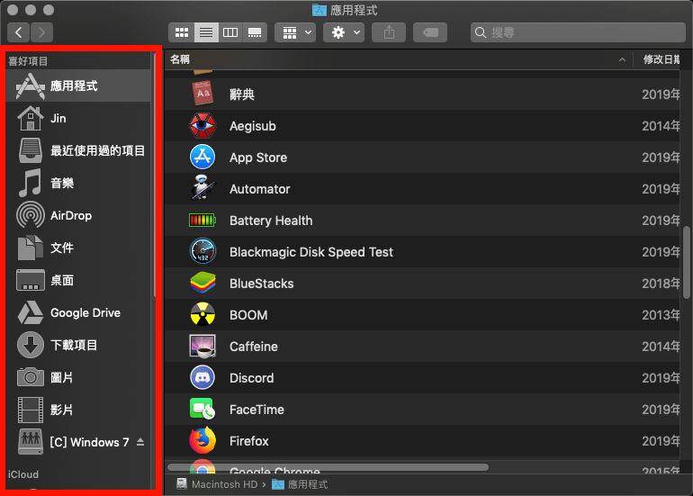Click the Caffeine file name
The image size is (693, 496).
point(253,347)
